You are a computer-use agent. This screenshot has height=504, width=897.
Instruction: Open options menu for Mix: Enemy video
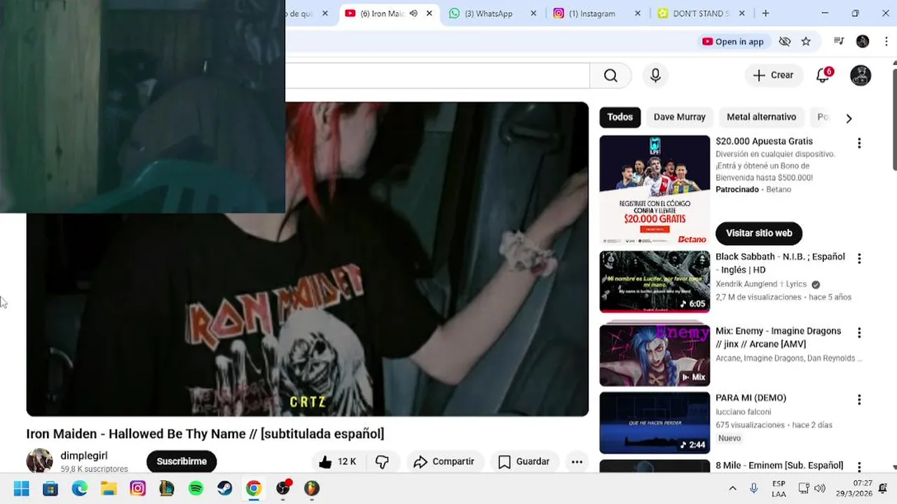859,332
